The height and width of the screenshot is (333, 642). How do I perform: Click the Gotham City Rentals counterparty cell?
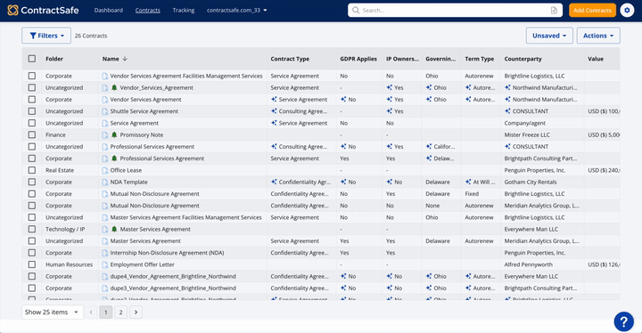(531, 182)
